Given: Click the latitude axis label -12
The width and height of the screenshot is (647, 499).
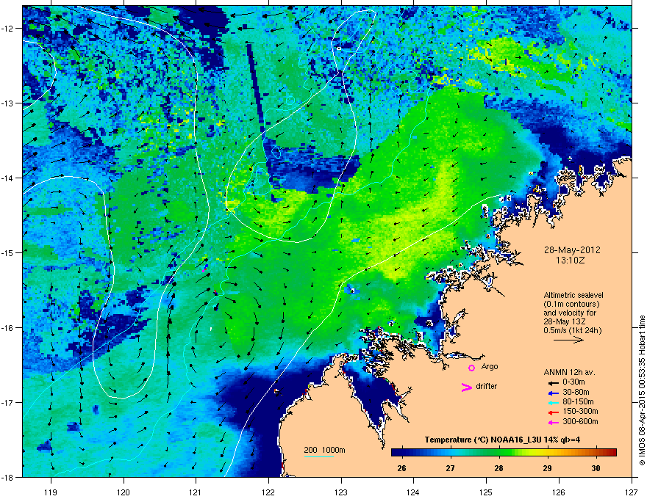Looking at the screenshot, I should 8,29.
